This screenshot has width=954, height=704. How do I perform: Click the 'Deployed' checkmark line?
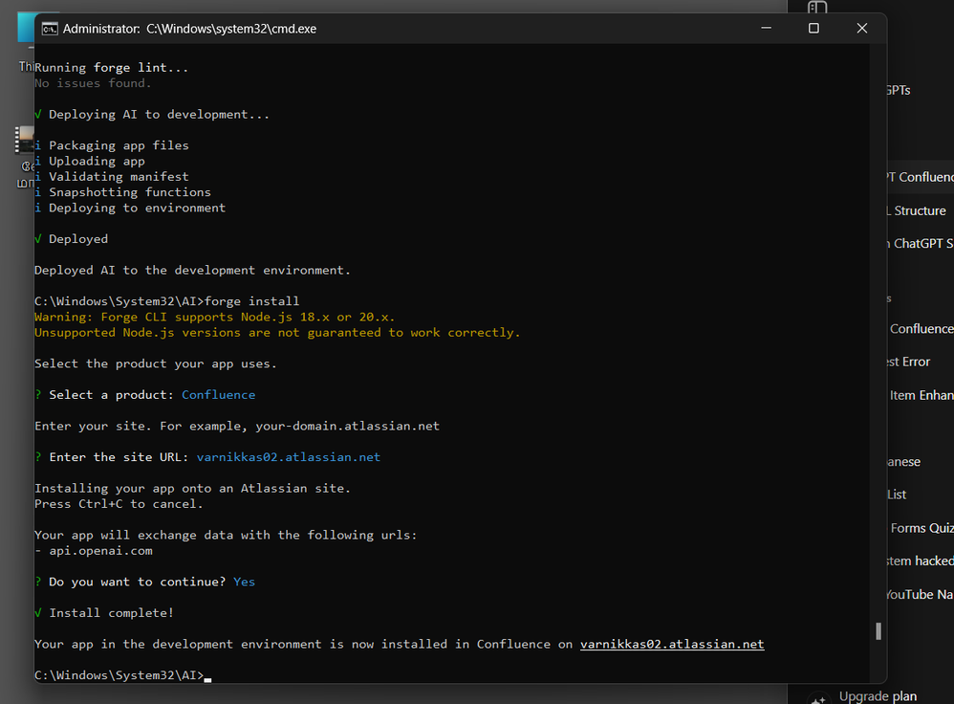71,239
